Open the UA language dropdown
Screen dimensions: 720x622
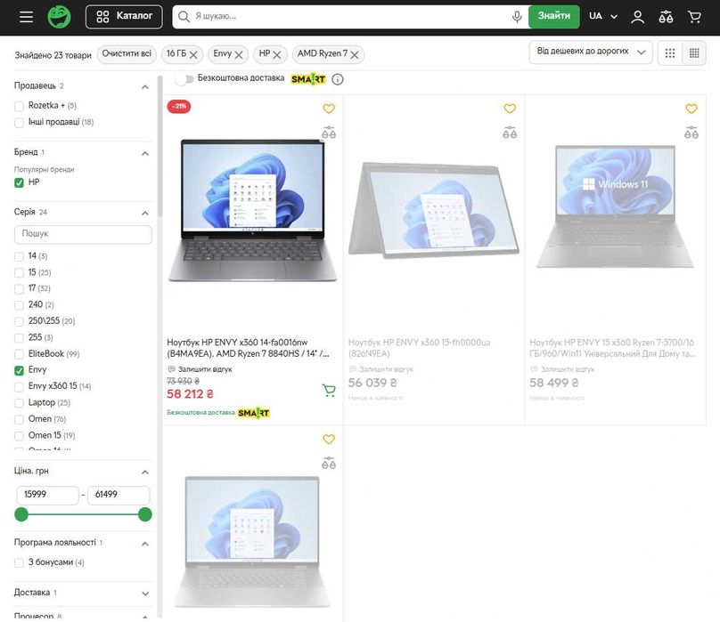pyautogui.click(x=603, y=17)
